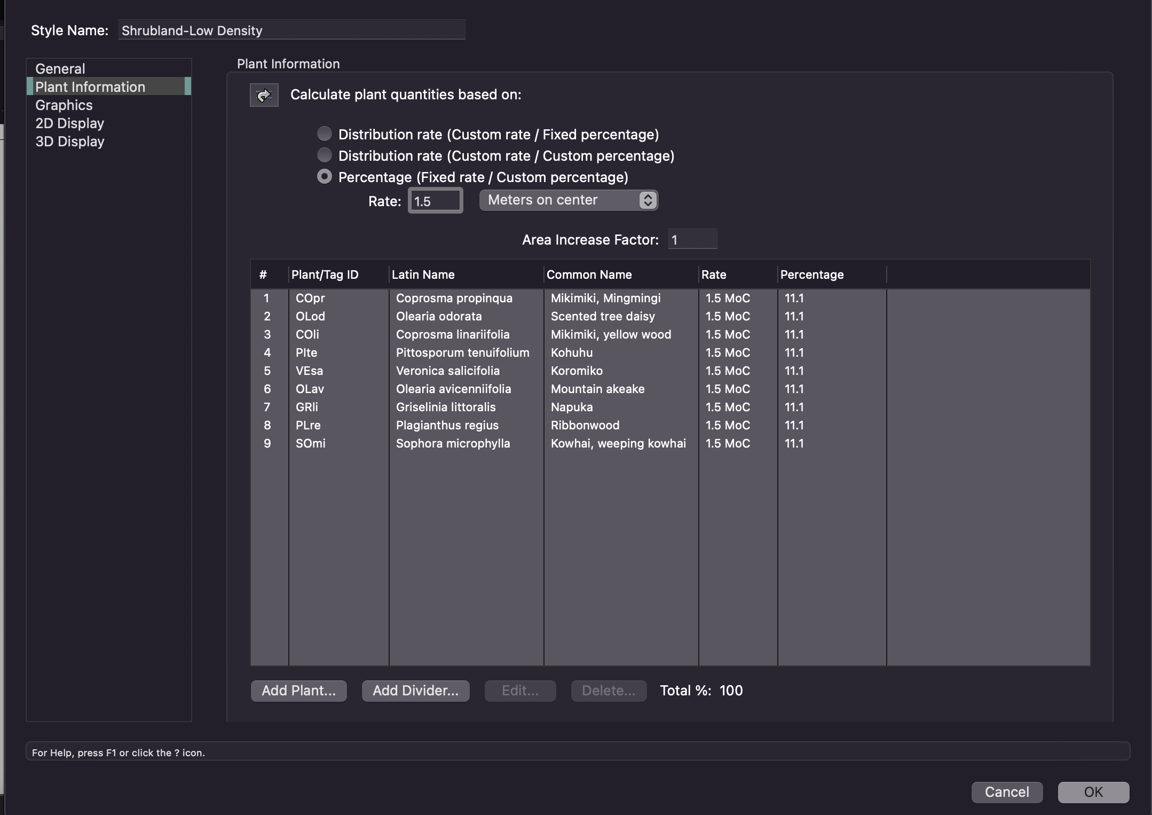Switch to the Graphics category
Image resolution: width=1152 pixels, height=815 pixels.
tap(64, 105)
